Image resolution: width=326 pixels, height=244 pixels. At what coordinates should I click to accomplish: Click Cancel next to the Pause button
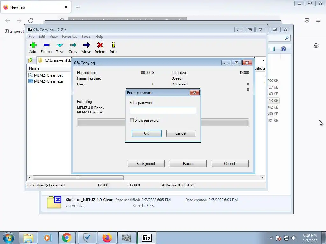(x=230, y=164)
